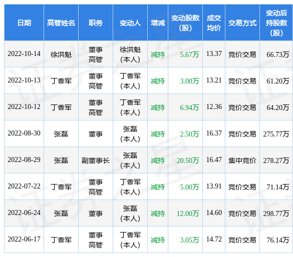293x257 pixels.
Task: Click the 6.94万 green value
Action: pos(189,107)
